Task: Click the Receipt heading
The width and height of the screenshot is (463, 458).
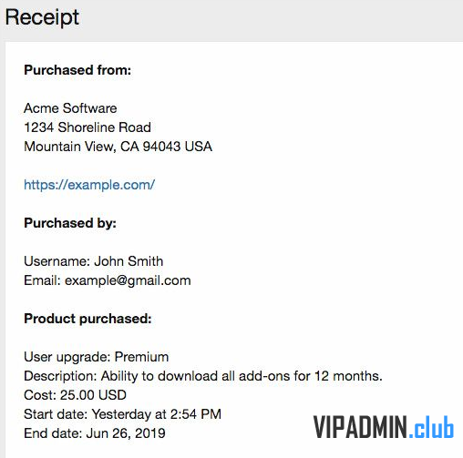Action: point(42,17)
